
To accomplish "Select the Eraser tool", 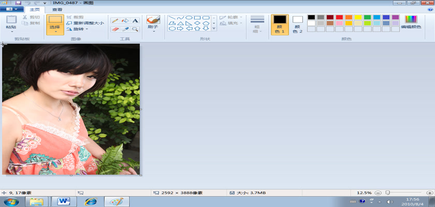I will pos(115,29).
